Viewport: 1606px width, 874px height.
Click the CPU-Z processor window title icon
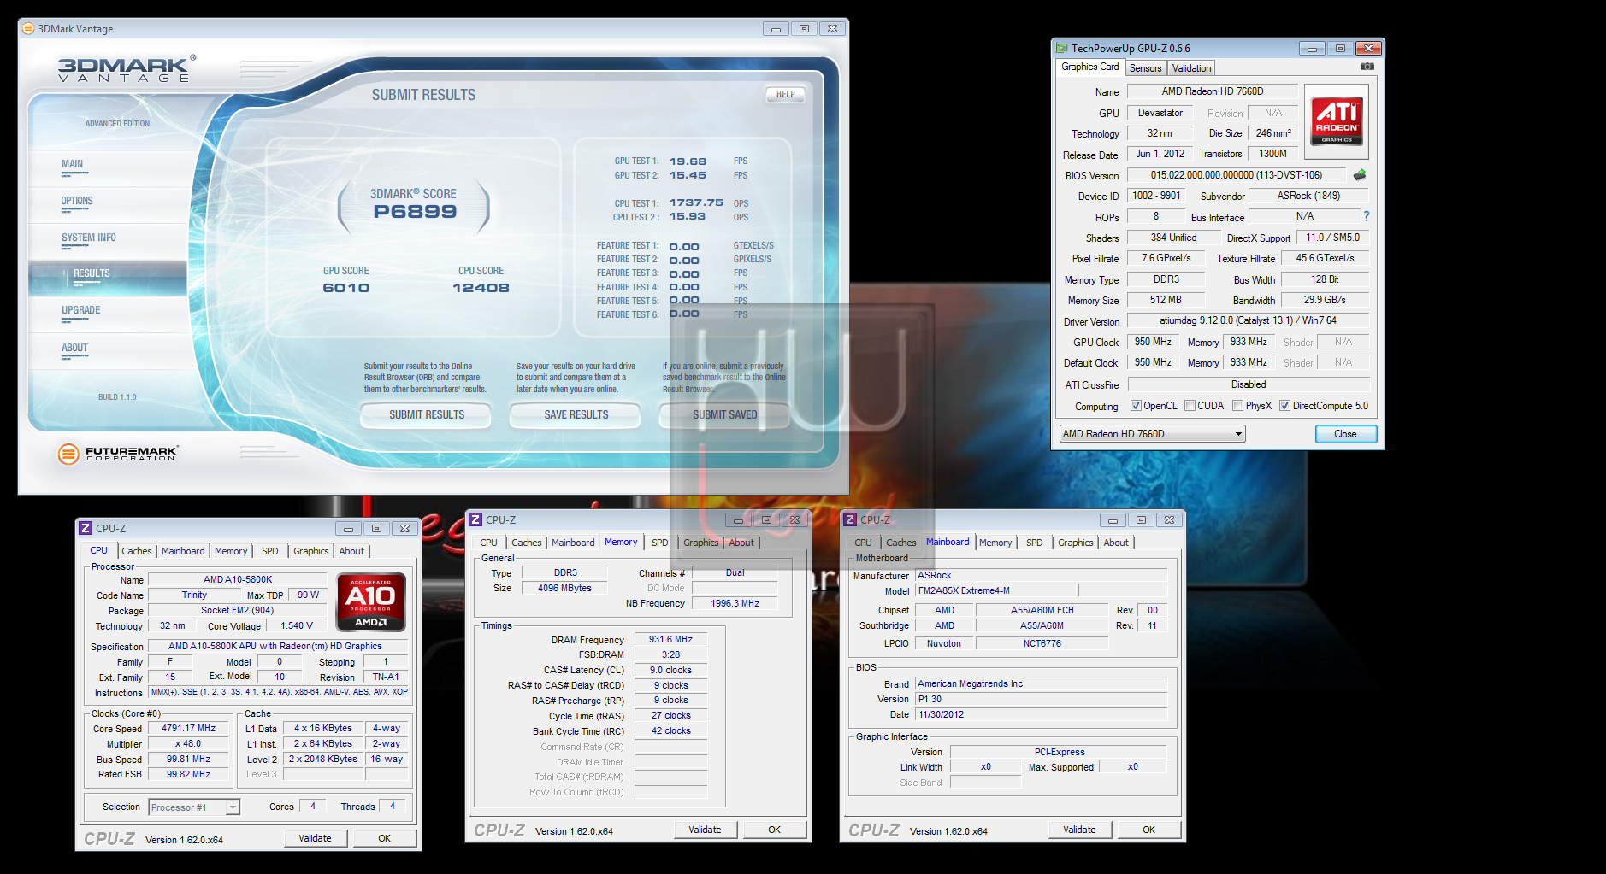coord(86,528)
